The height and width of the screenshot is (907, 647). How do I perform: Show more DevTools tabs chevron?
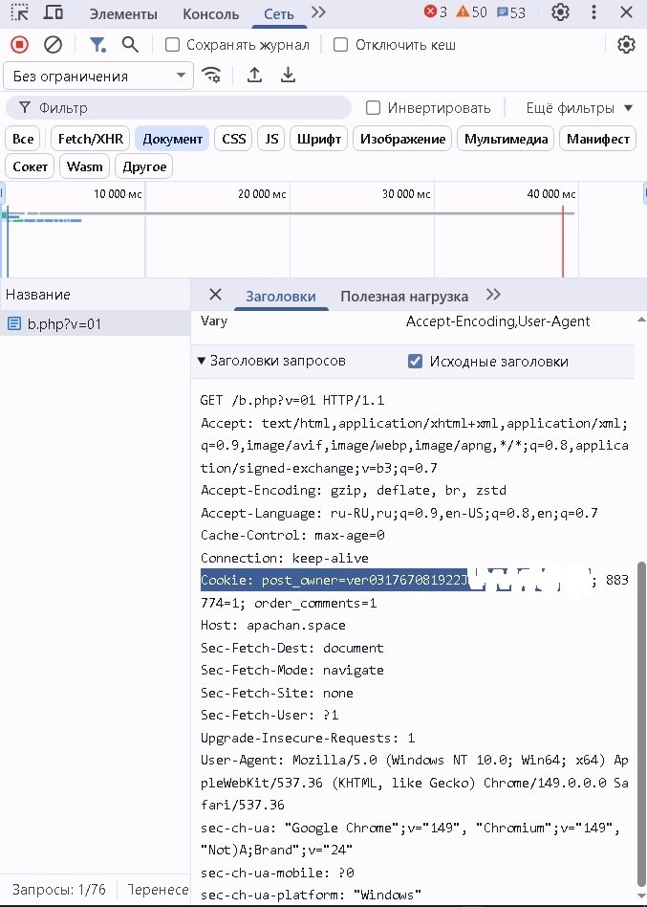(x=317, y=11)
